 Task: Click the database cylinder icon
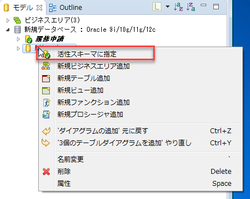coord(18,30)
